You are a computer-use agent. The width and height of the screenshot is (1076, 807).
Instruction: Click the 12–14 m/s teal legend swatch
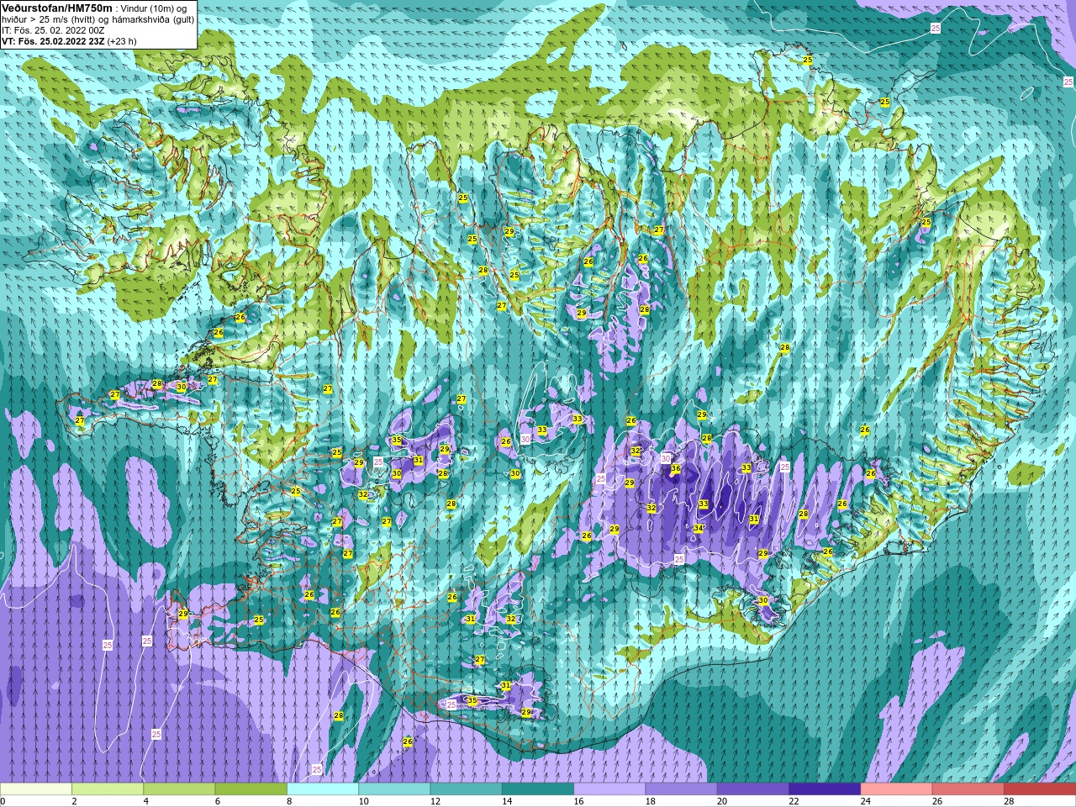point(466,789)
